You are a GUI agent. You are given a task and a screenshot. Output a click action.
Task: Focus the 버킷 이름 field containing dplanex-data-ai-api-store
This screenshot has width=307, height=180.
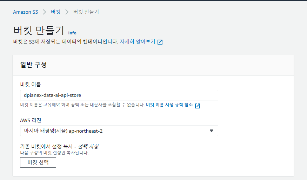(x=119, y=95)
